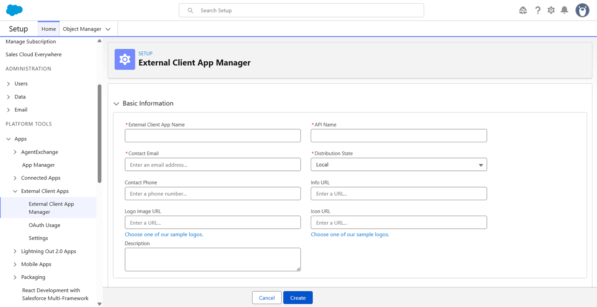597x307 pixels.
Task: Select External Client App Manager sidebar item
Action: (x=48, y=208)
